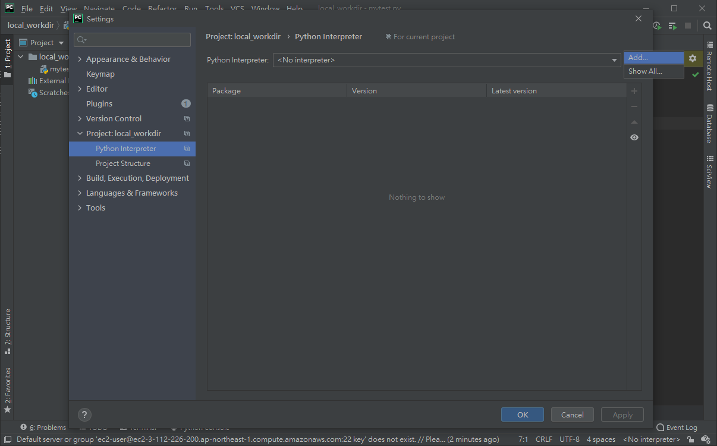Open the Database side panel
Image resolution: width=717 pixels, height=446 pixels.
coord(709,124)
